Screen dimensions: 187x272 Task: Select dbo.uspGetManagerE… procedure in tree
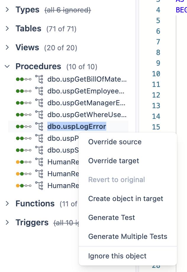[86, 103]
